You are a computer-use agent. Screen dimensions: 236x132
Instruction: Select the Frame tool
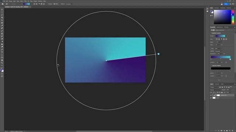point(2,23)
